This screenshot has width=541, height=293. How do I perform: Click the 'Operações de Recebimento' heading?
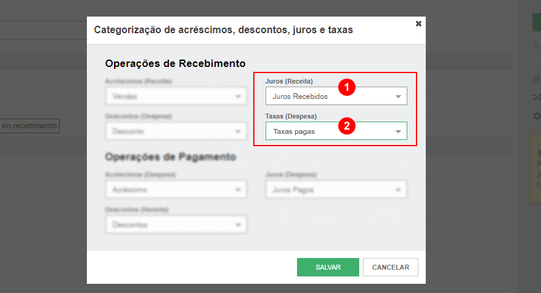[175, 63]
